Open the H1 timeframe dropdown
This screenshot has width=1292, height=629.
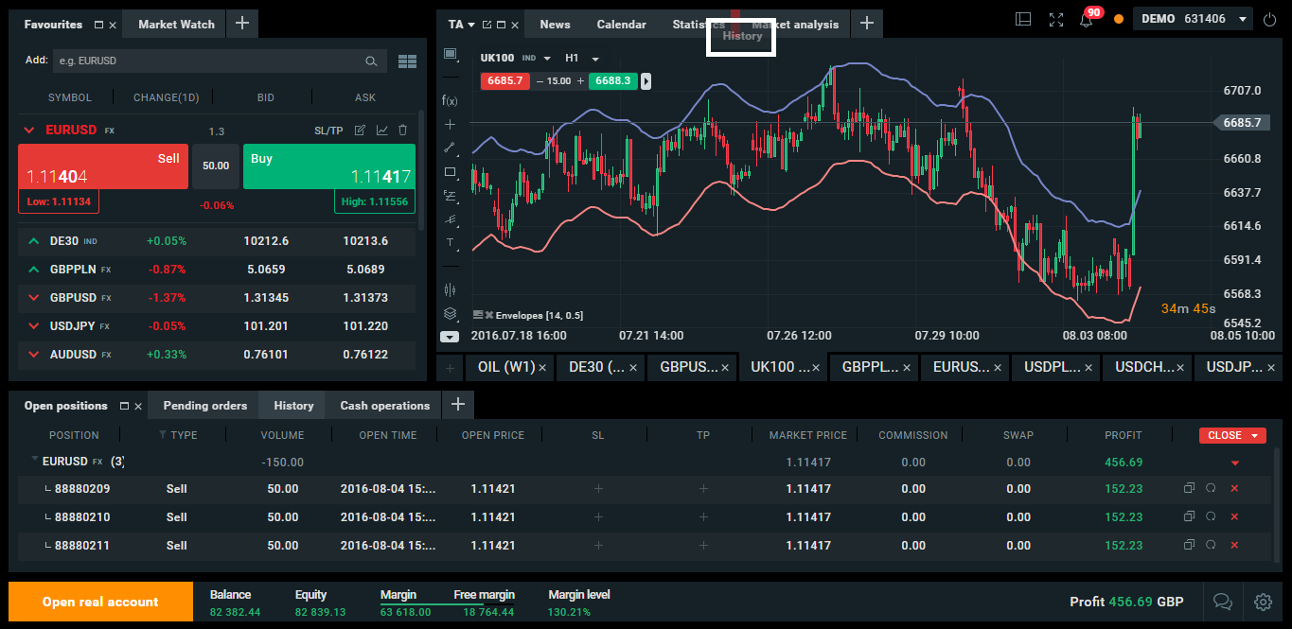tap(582, 59)
